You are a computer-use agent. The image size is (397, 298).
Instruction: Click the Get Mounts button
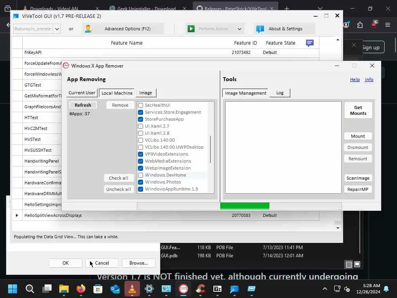(x=358, y=110)
